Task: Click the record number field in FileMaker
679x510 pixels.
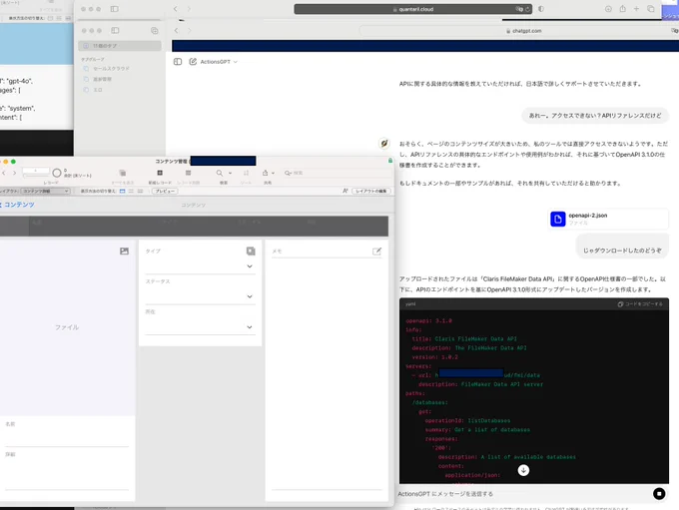Action: click(x=36, y=171)
